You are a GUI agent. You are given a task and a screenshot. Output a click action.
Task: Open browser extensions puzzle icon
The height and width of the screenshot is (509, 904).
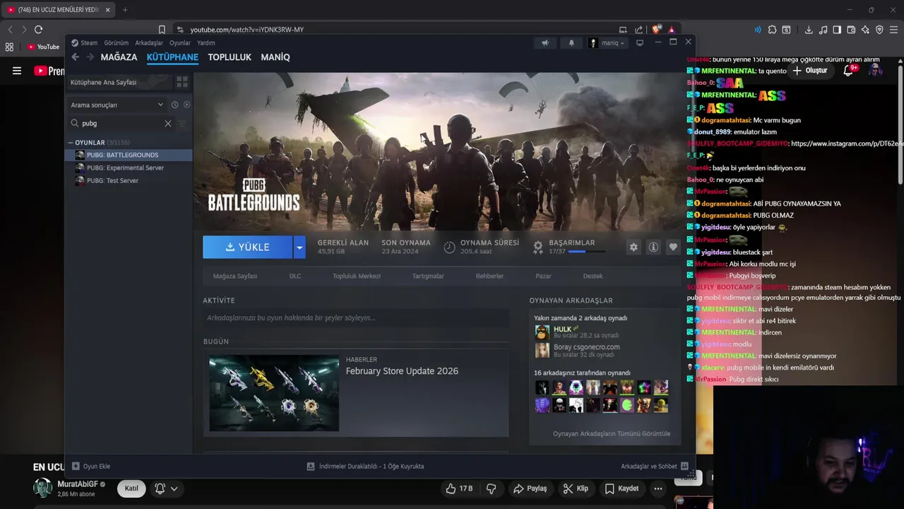[x=772, y=30]
